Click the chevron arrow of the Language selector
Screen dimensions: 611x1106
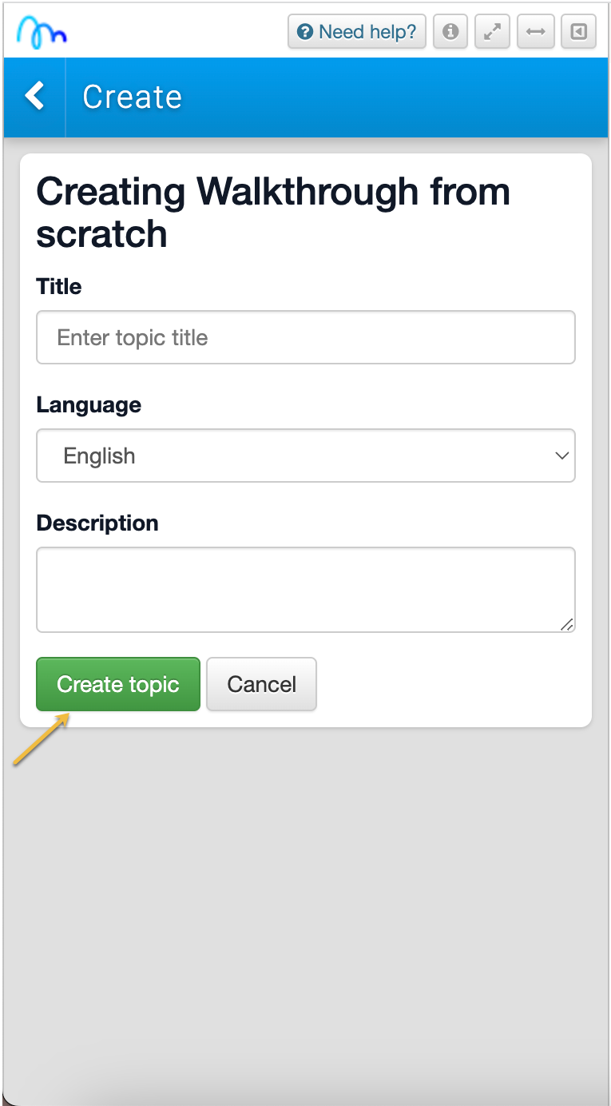pos(561,456)
